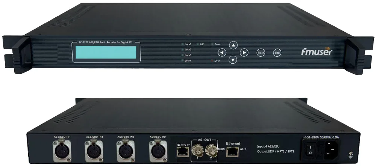Click the Lock4 indicator LED
Viewport: 376px width, 166px height.
[182, 61]
